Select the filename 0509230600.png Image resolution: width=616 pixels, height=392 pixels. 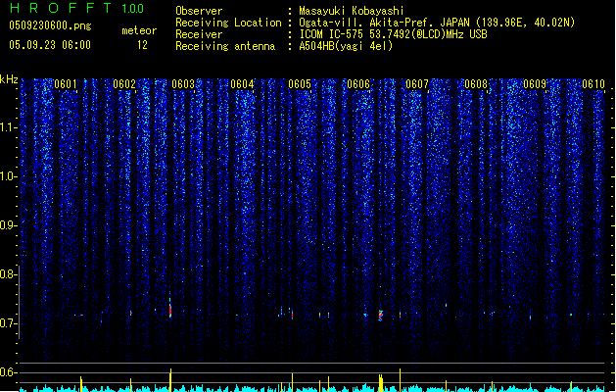pos(50,25)
